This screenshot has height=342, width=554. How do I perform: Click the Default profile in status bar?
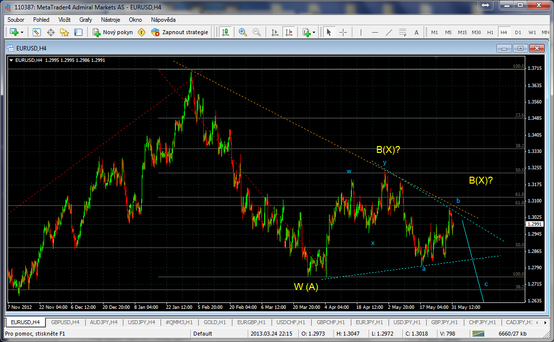pos(203,334)
